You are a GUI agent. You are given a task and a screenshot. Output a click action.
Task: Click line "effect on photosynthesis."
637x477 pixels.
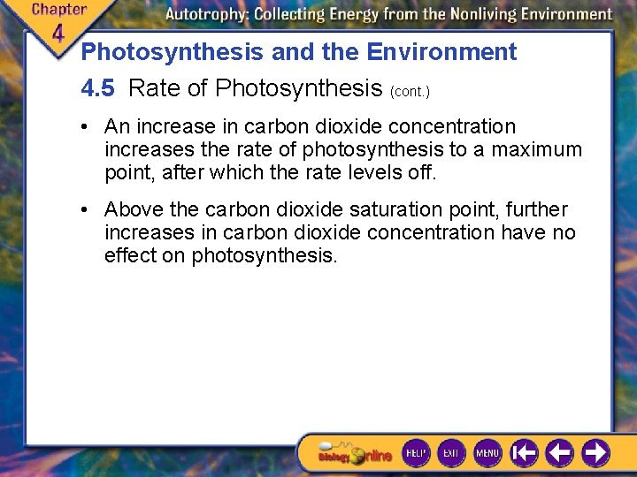tap(221, 255)
